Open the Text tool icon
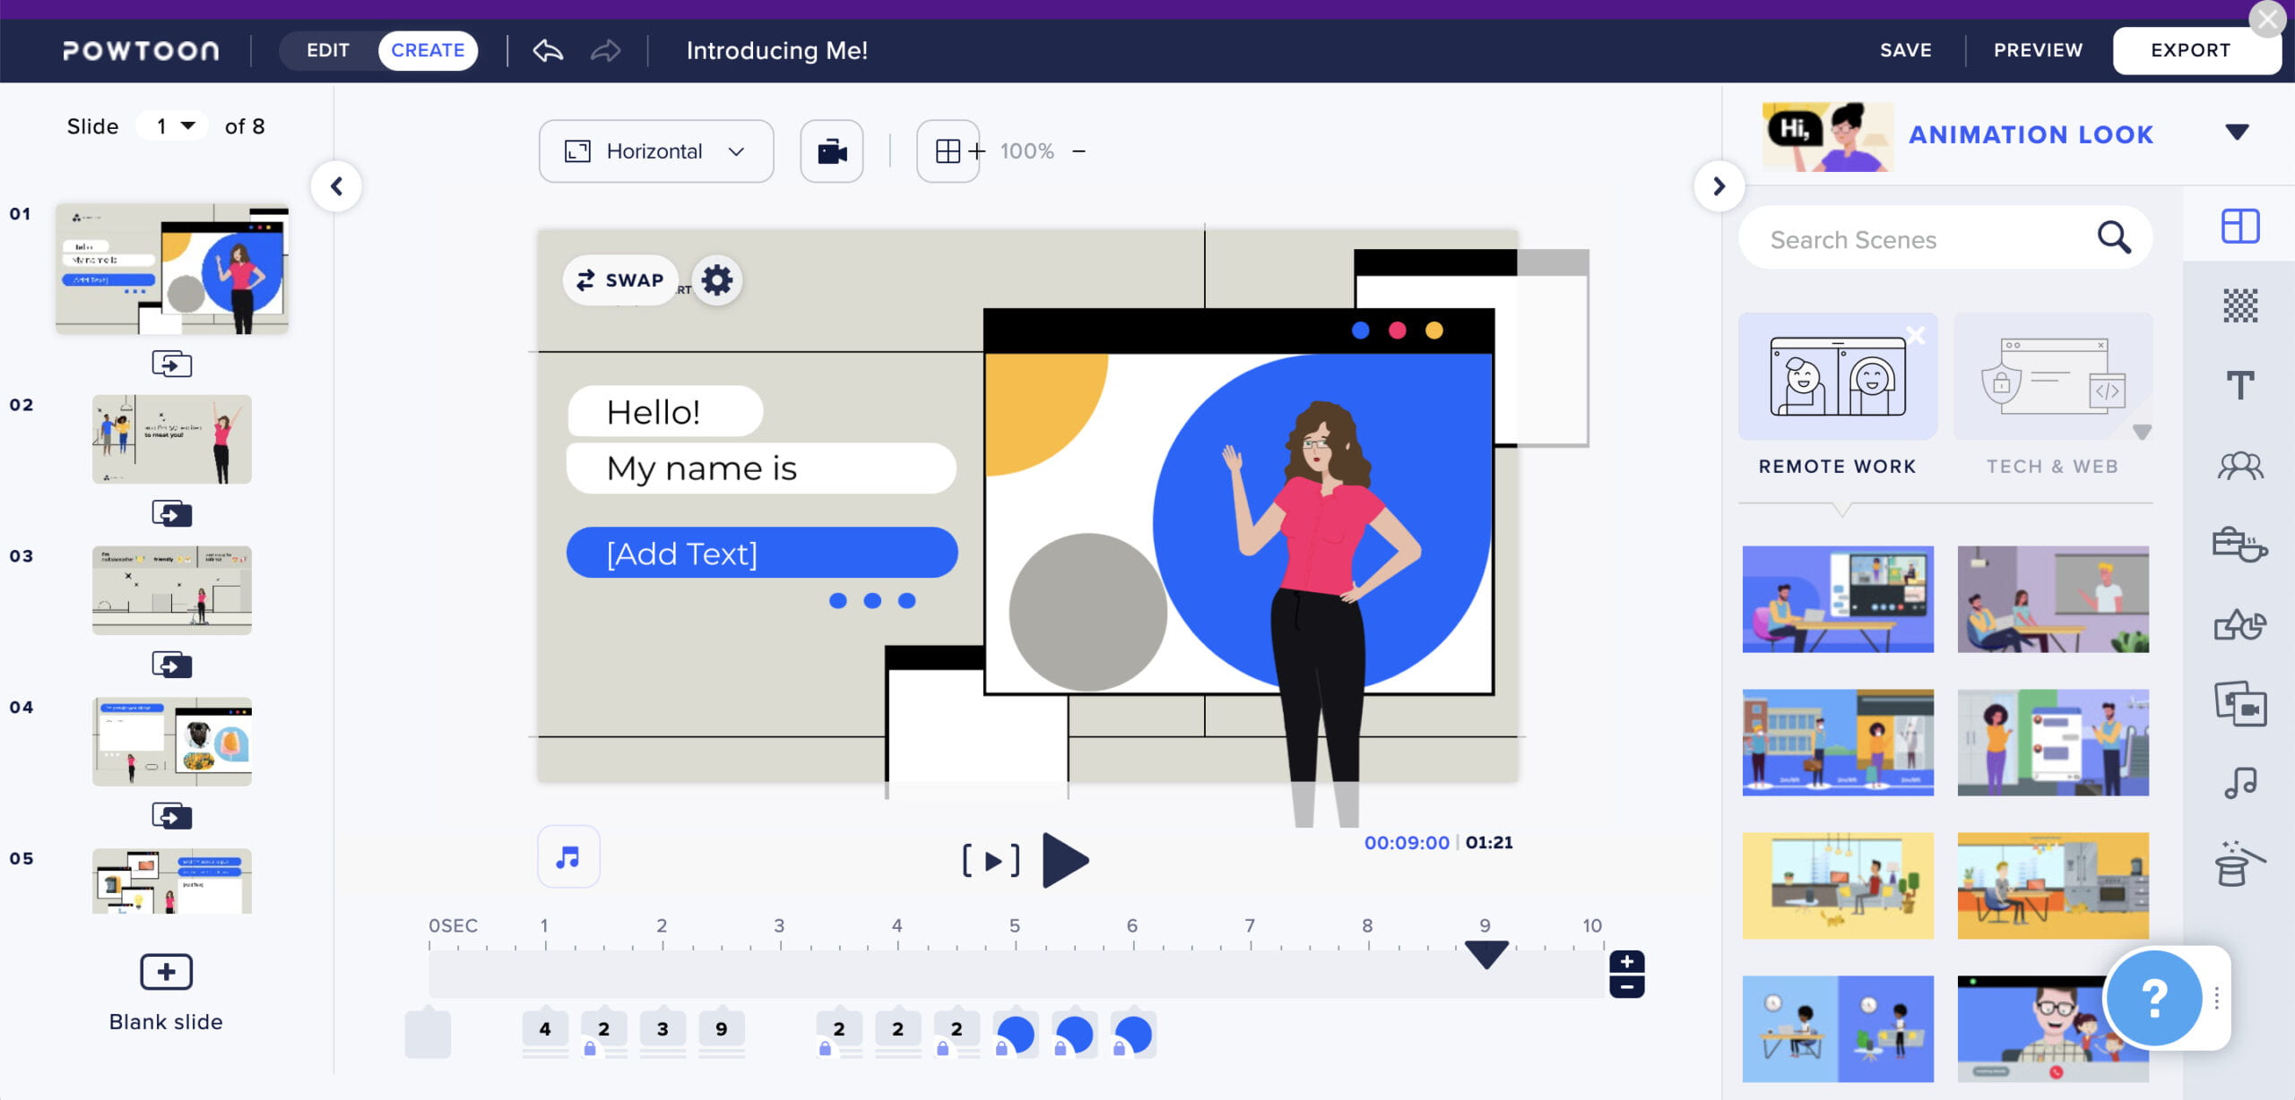Image resolution: width=2295 pixels, height=1100 pixels. [x=2239, y=385]
